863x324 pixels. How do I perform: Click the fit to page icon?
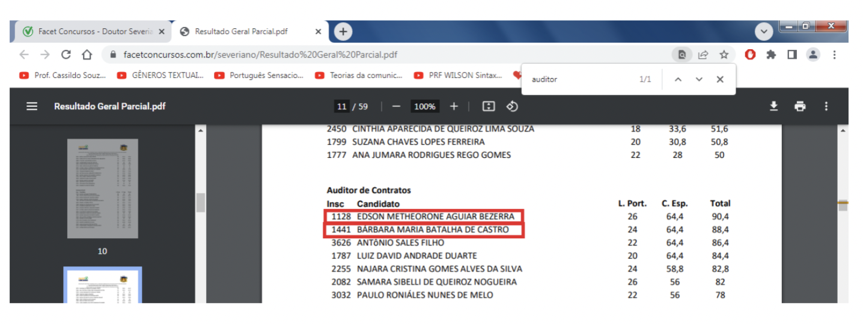coord(489,106)
